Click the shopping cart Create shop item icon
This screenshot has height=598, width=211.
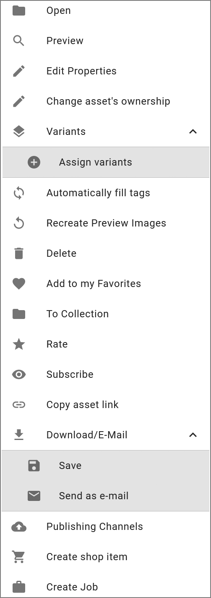19,557
